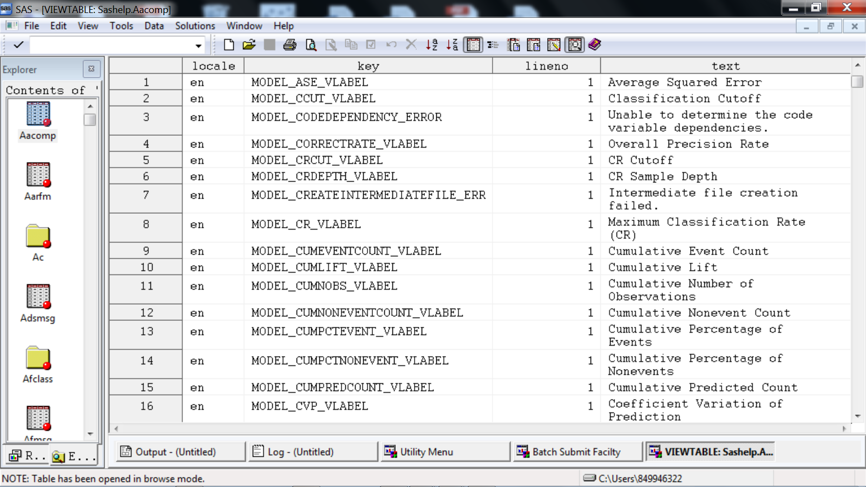
Task: Open SAS Help using the book icon
Action: coord(594,45)
